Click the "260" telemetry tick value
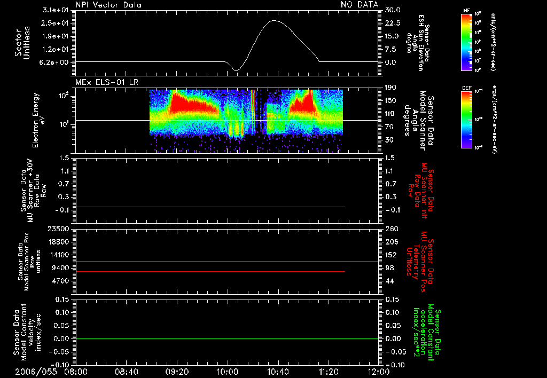 click(x=392, y=229)
